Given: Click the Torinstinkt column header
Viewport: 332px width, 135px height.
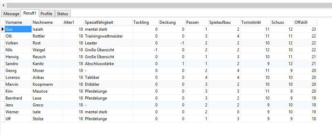Looking at the screenshot, I should pyautogui.click(x=256, y=22).
